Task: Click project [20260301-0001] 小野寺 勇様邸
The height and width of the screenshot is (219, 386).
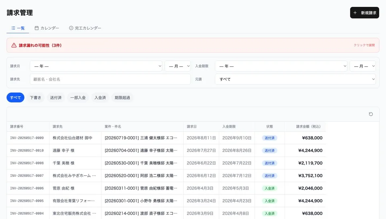Action: (141, 201)
